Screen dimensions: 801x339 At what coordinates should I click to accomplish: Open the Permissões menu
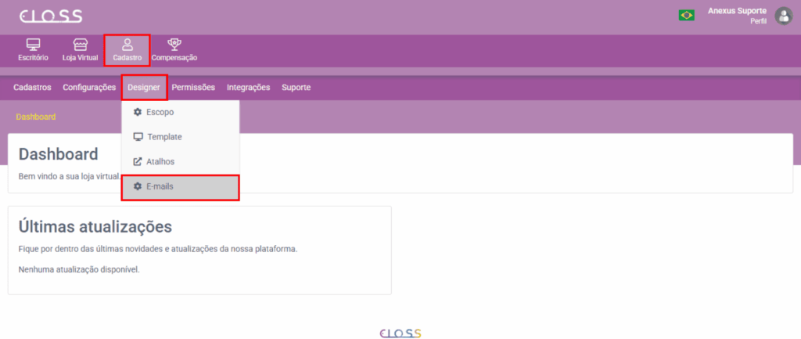193,88
